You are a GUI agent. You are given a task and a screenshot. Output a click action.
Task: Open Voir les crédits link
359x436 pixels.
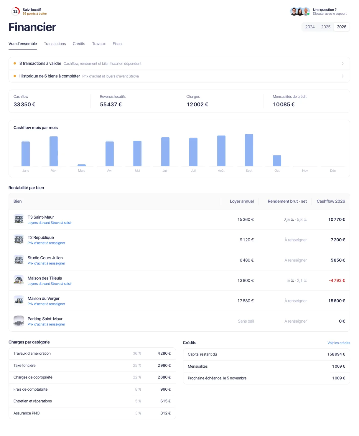[339, 343]
